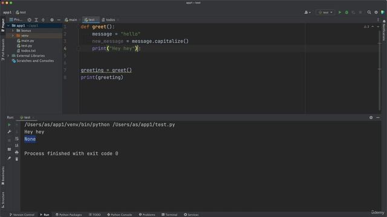
Task: Toggle Pull Requests side tool window
Action: 2,49
